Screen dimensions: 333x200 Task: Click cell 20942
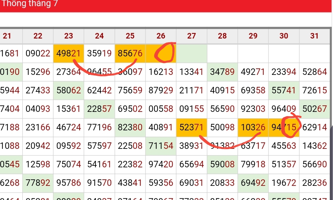click(x=38, y=146)
